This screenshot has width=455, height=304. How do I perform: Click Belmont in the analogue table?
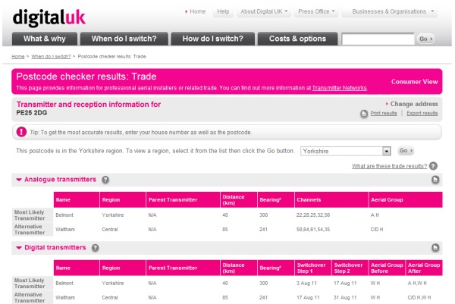pos(64,215)
